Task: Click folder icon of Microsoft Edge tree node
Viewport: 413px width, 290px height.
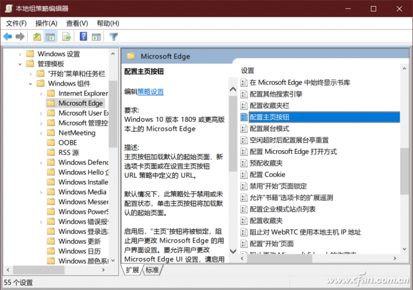Action: (x=51, y=103)
